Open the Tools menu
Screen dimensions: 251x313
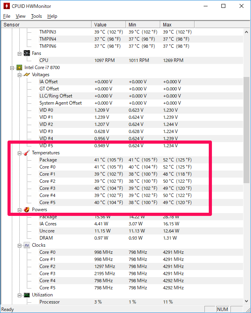pyautogui.click(x=37, y=16)
